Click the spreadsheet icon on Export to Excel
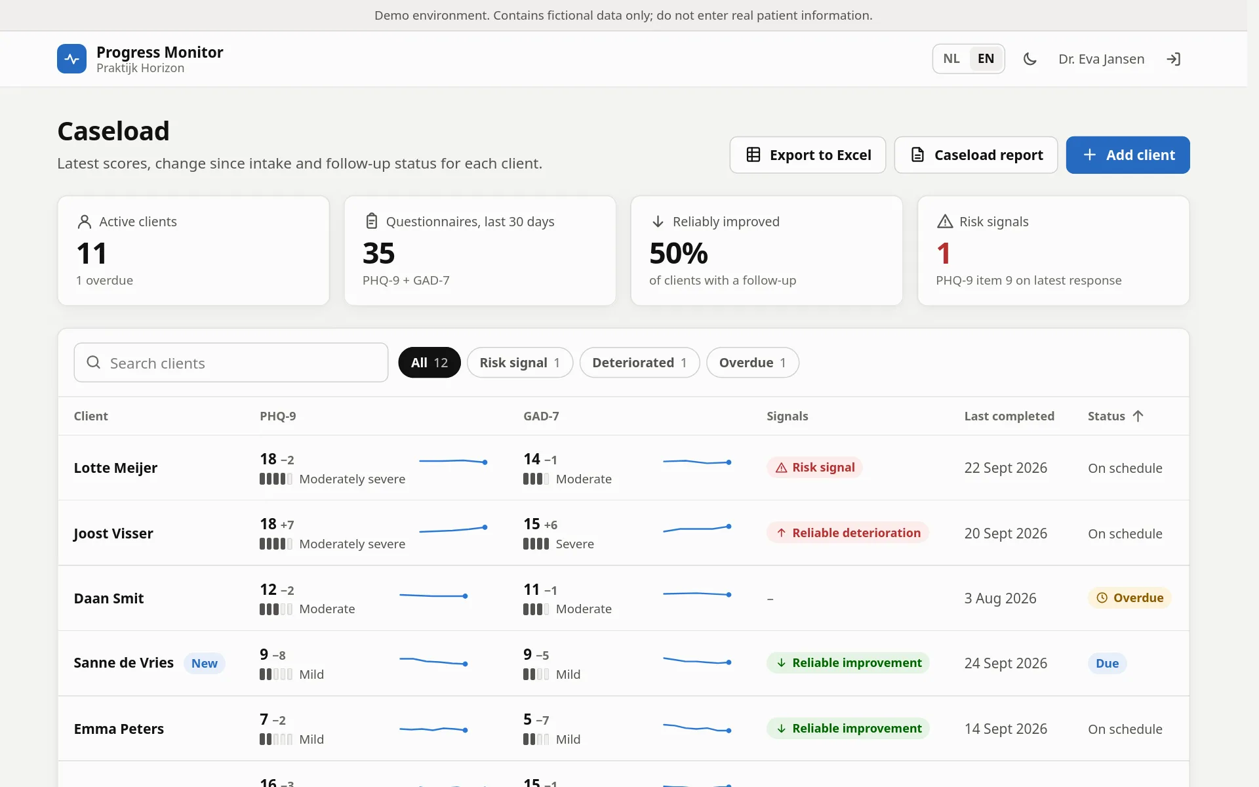Screen dimensions: 1259x787 753,155
